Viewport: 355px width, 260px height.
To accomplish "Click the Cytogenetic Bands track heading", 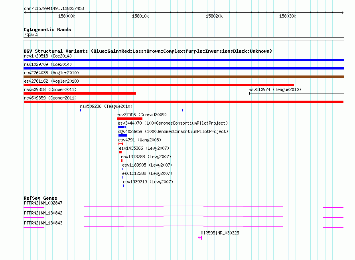I will 47,30.
